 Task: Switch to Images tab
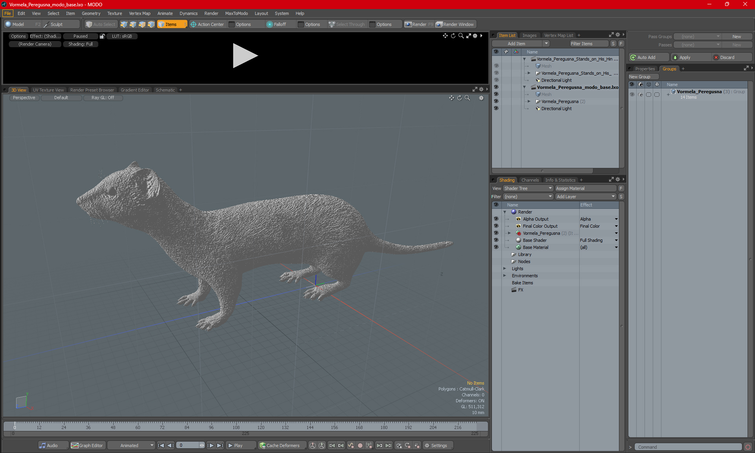point(529,35)
